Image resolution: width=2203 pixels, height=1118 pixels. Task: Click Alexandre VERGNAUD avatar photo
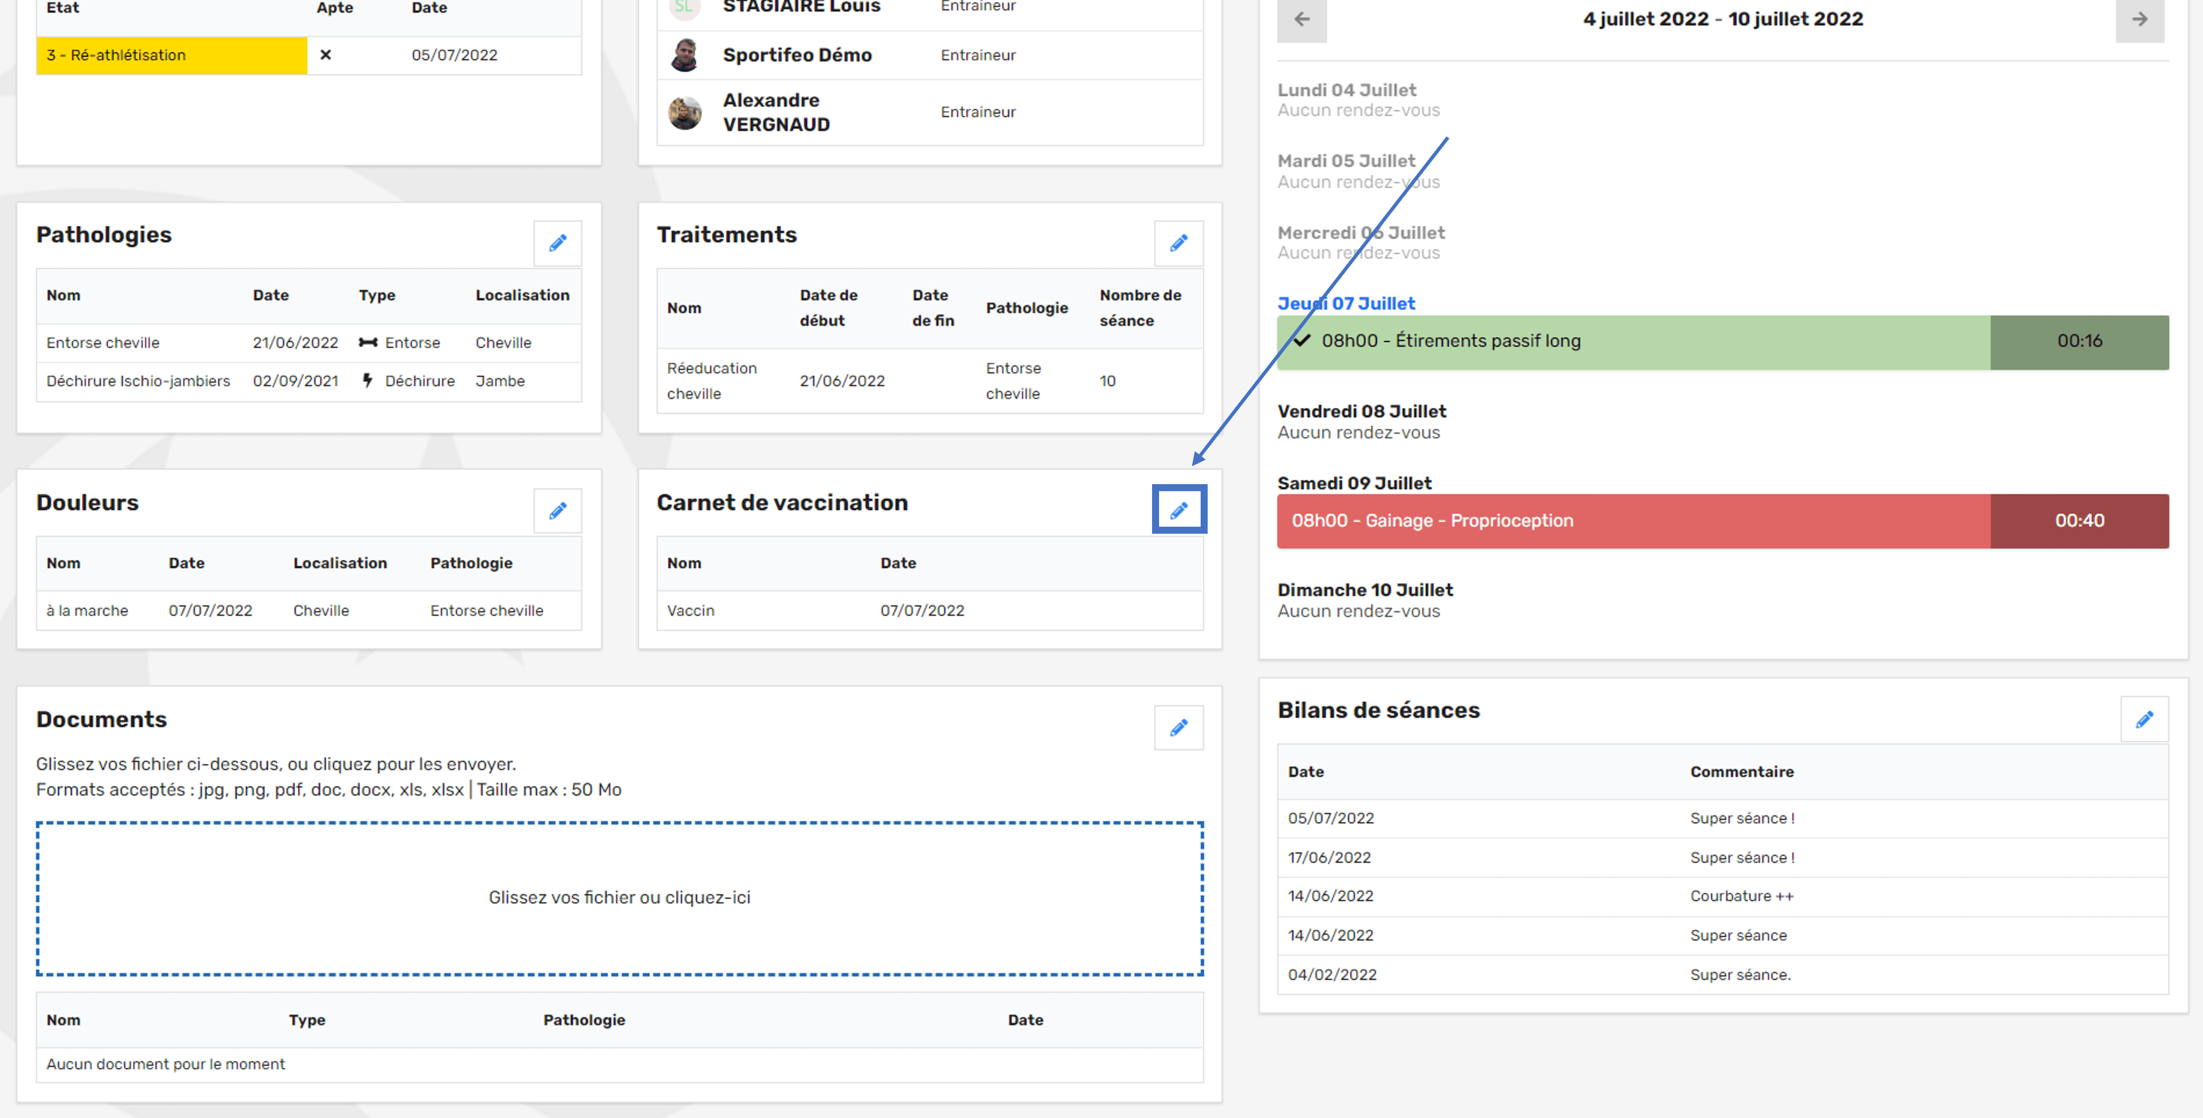pos(684,112)
